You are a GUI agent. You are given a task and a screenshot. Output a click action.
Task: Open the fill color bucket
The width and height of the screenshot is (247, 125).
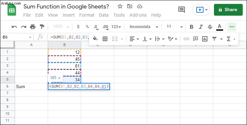click(x=95, y=39)
